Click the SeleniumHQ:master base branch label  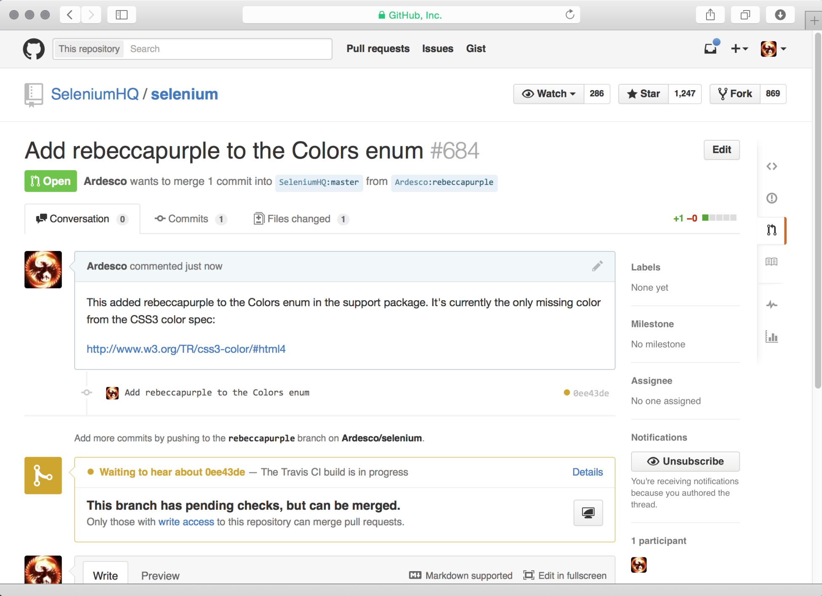[x=319, y=182]
